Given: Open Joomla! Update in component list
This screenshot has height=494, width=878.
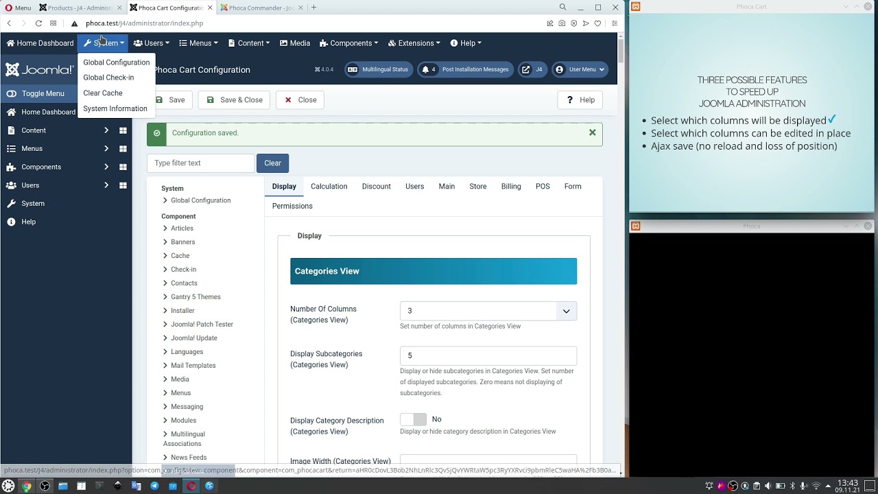Looking at the screenshot, I should point(193,338).
